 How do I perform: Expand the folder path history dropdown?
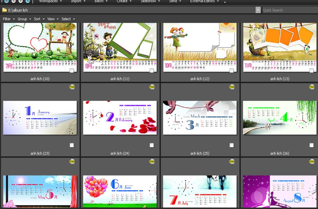[258, 10]
